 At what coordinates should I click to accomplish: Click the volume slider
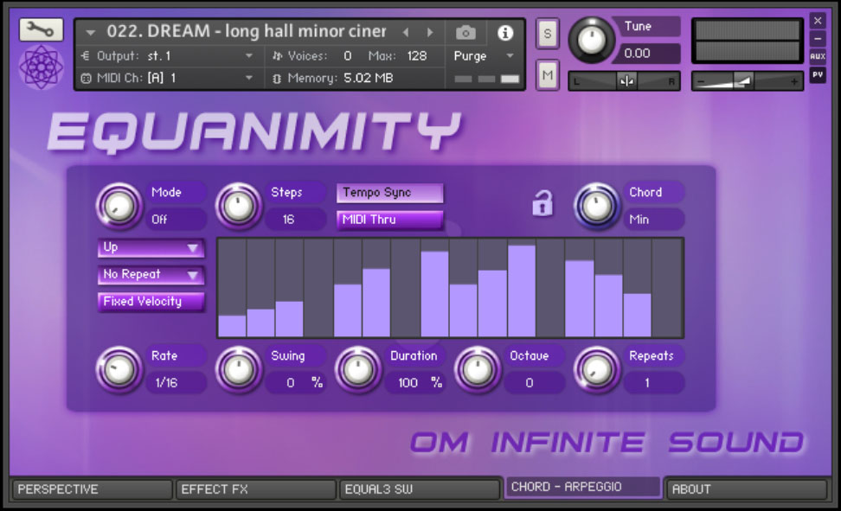point(748,81)
